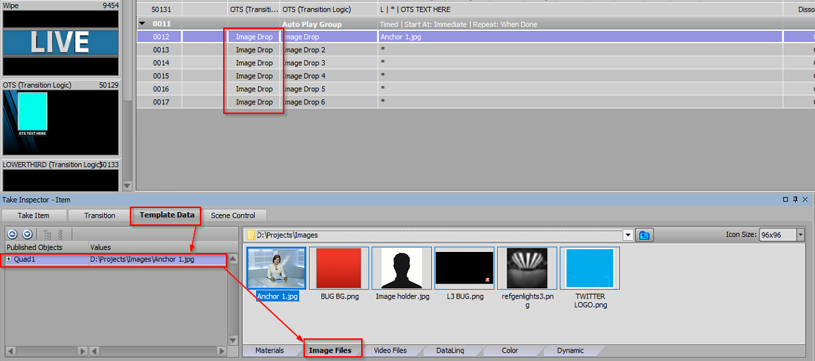Select the TWITTER LOGO.png thumbnail

click(x=589, y=268)
